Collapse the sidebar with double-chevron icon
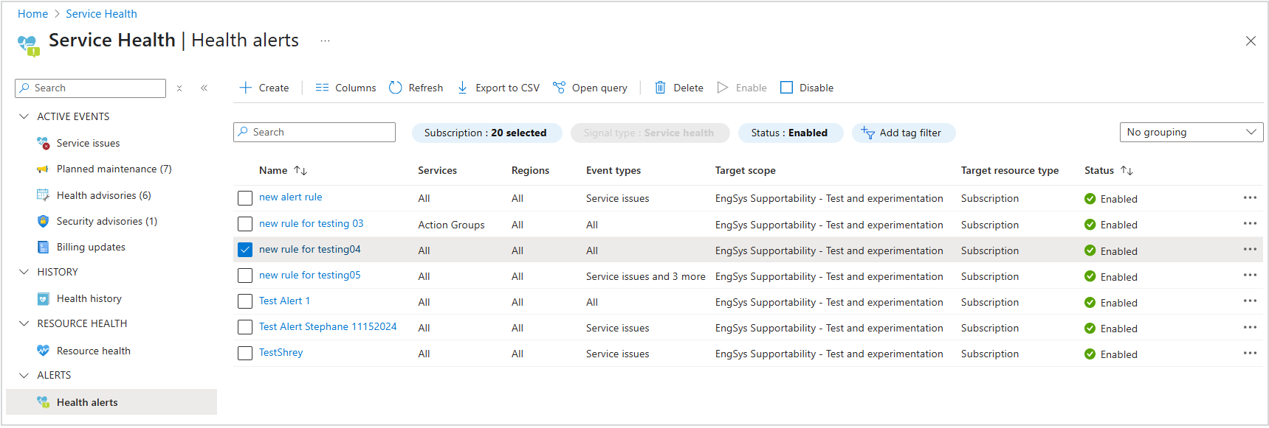 (x=204, y=88)
